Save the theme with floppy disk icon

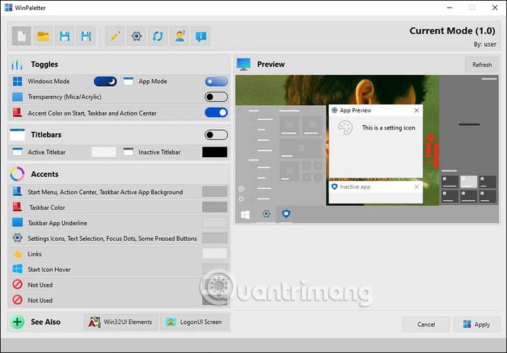65,36
